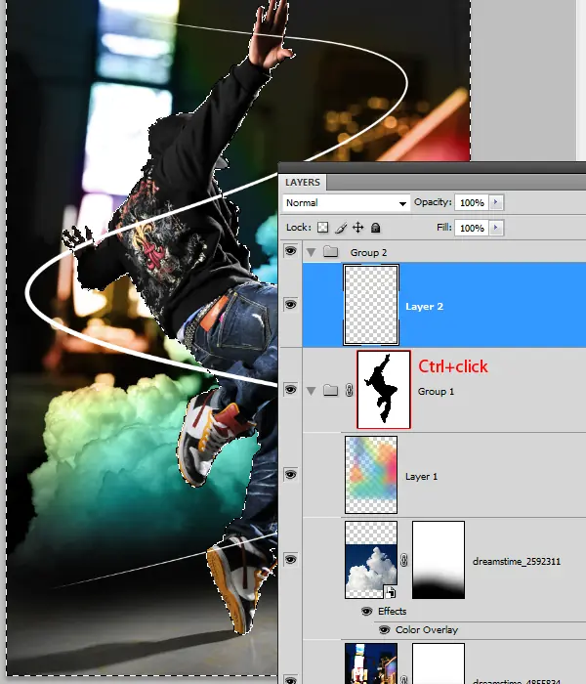The image size is (586, 684).
Task: Open the Normal blend mode dropdown
Action: tap(346, 203)
